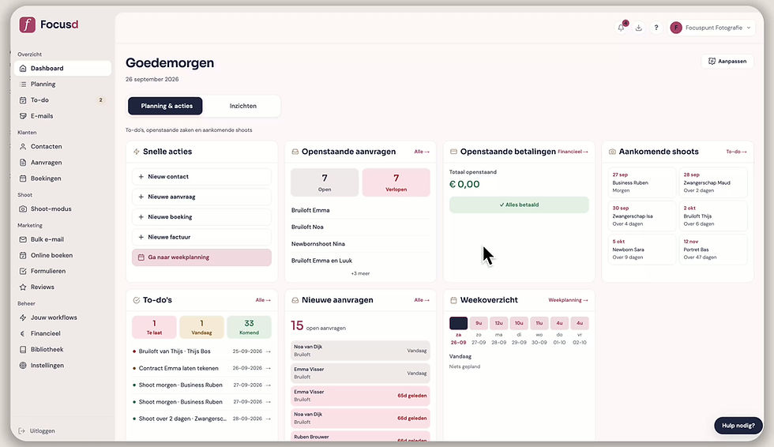Click the arrow next to Contract Emma laten tekenen
Viewport: 774px width, 447px height.
[x=269, y=368]
